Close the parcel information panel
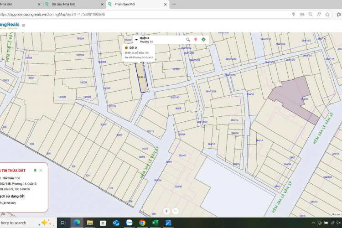 coord(41,170)
